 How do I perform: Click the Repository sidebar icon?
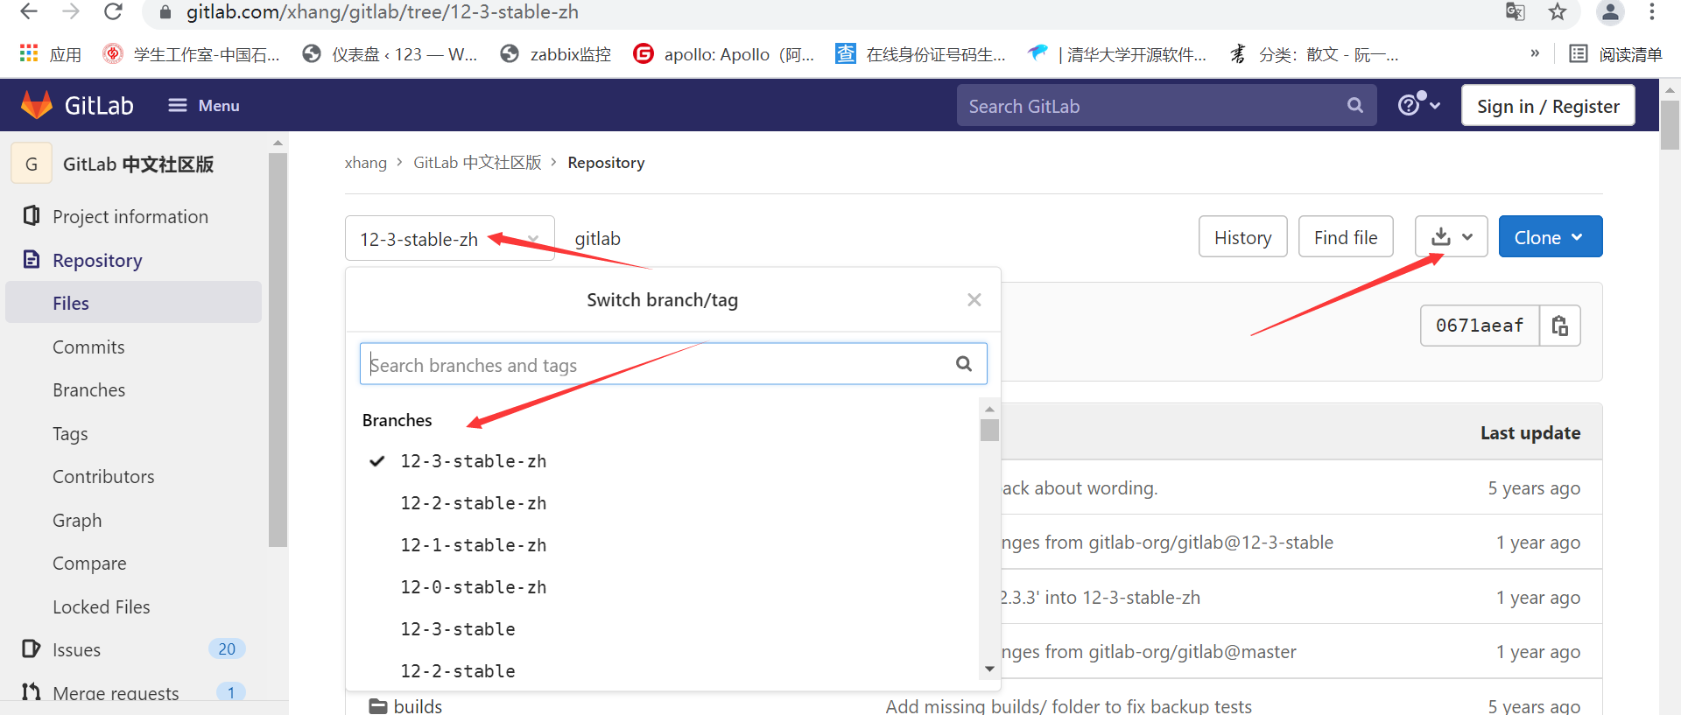[x=32, y=259]
